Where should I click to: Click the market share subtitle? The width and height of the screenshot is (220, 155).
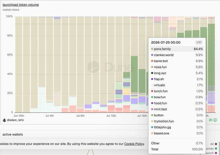(11, 10)
